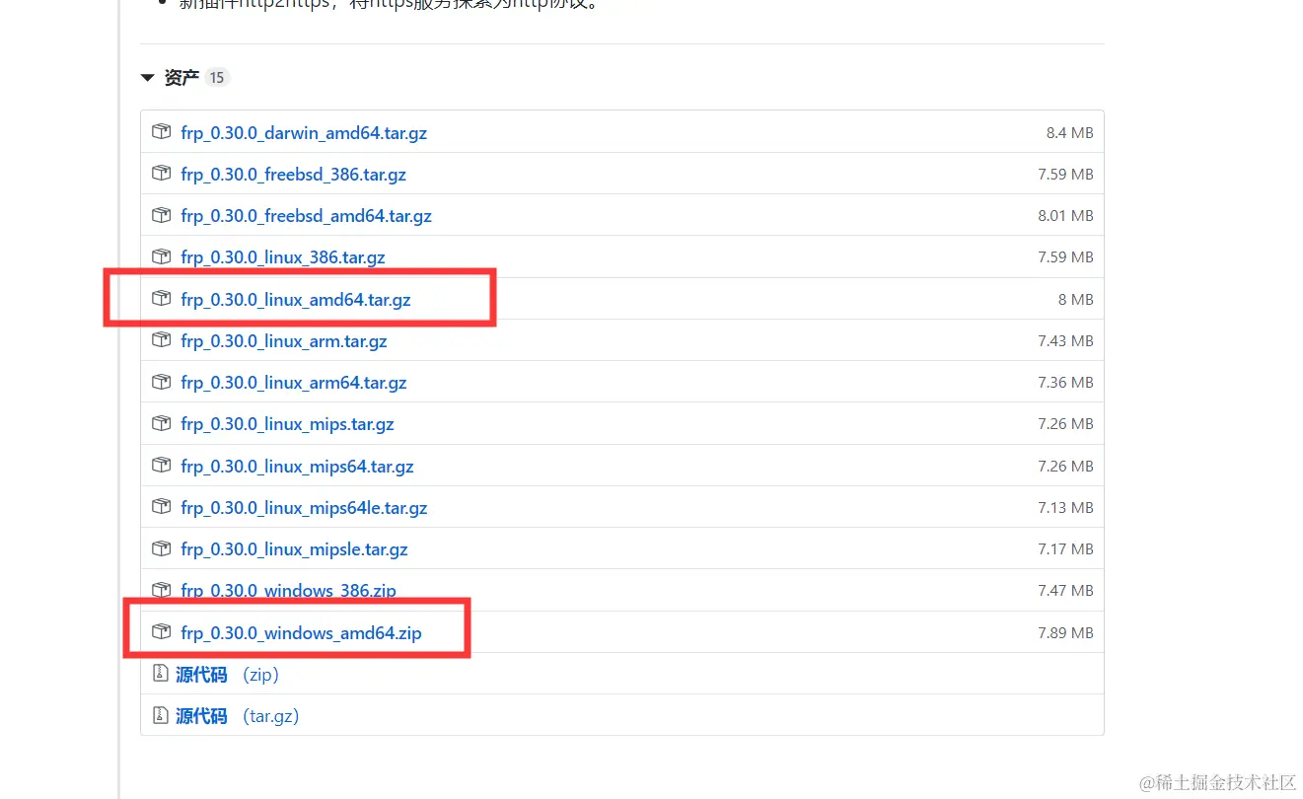This screenshot has height=799, width=1303.
Task: Click package icon beside linux_mips64.tar.gz
Action: pyautogui.click(x=161, y=466)
